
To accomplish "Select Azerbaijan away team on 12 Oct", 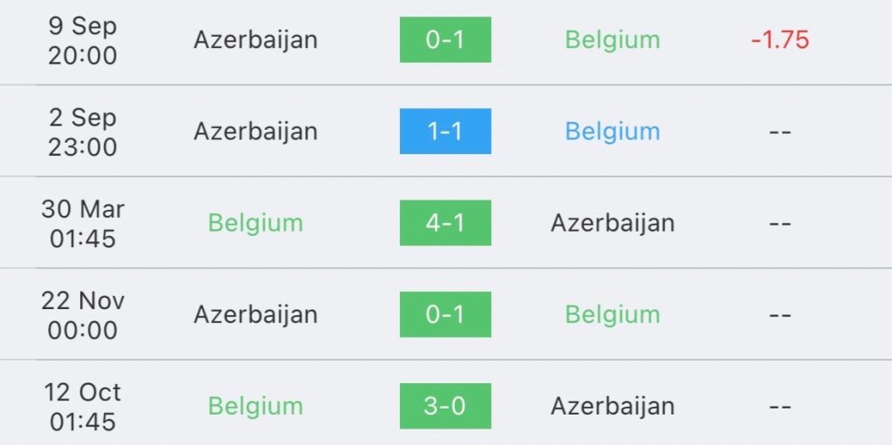I will (x=612, y=407).
